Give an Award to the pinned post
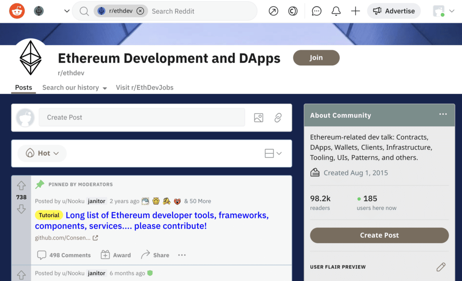This screenshot has height=281, width=462. [115, 255]
